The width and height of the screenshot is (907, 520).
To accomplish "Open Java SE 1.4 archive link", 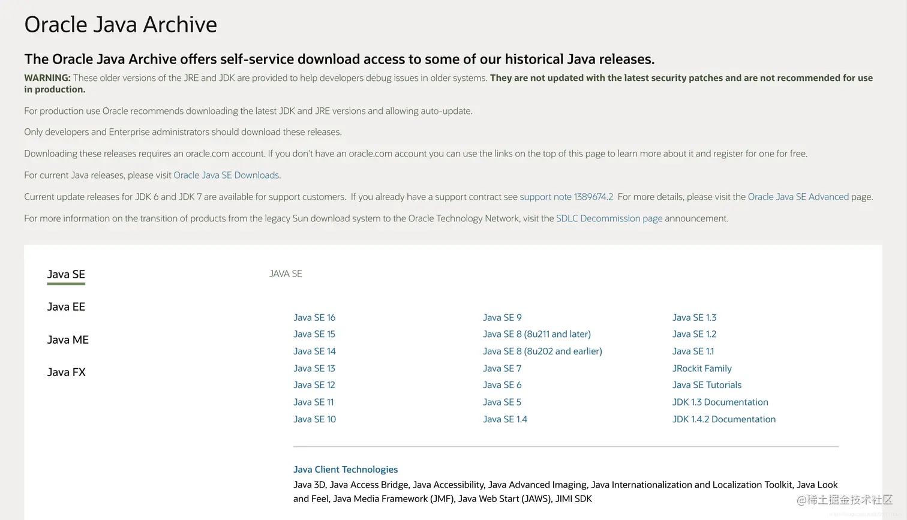I will point(505,419).
